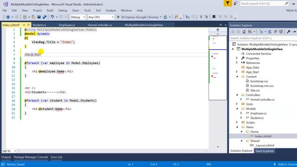This screenshot has width=297, height=167.
Task: Close the Index.cshtml tab
Action: [28, 25]
